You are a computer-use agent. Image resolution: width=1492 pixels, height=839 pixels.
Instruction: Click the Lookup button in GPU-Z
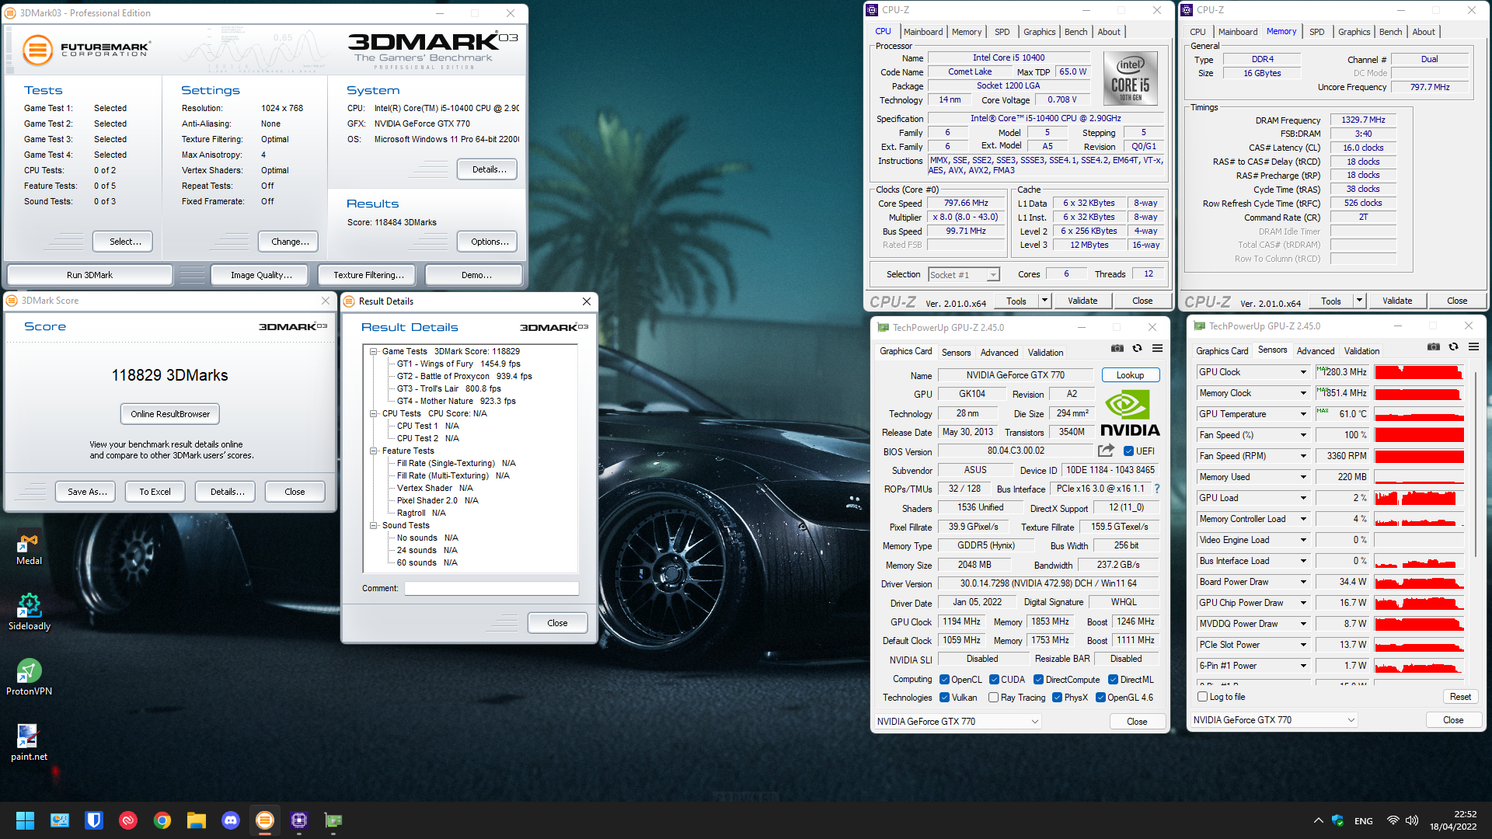click(x=1130, y=375)
